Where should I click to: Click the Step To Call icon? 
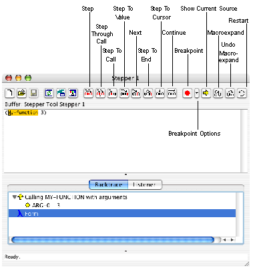click(112, 93)
